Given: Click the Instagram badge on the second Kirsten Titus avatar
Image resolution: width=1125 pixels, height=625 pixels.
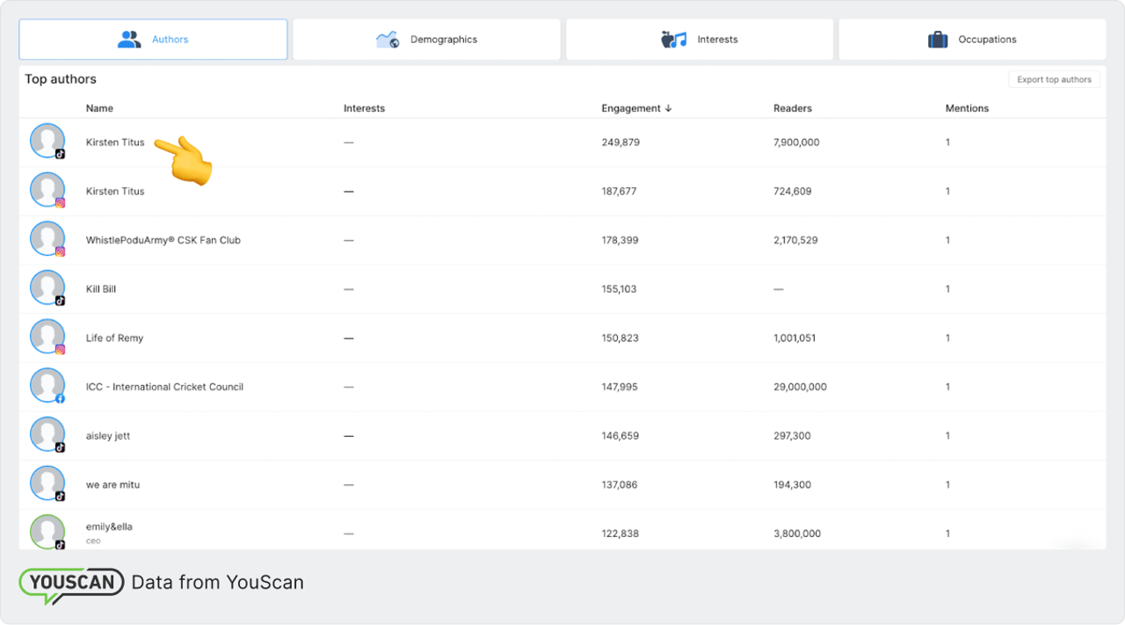Looking at the screenshot, I should pyautogui.click(x=58, y=203).
